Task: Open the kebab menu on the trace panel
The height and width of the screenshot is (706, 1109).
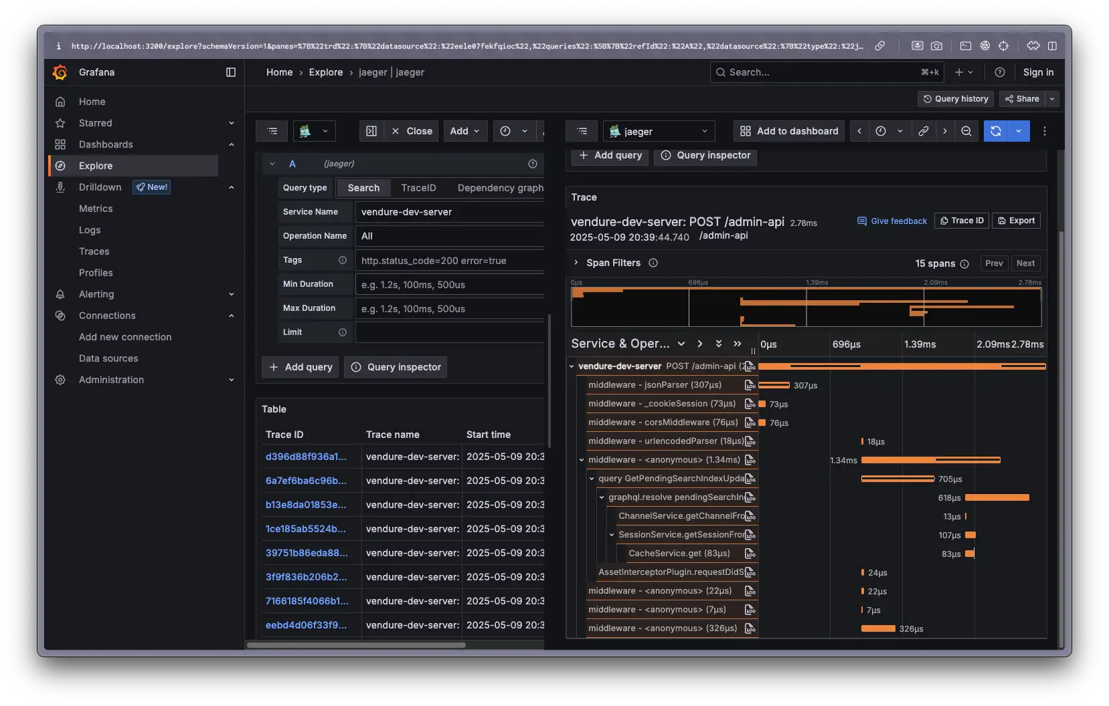Action: 1044,131
